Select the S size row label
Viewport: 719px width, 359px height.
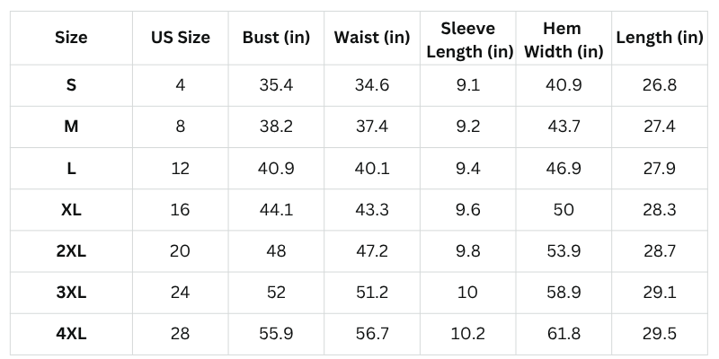click(71, 85)
